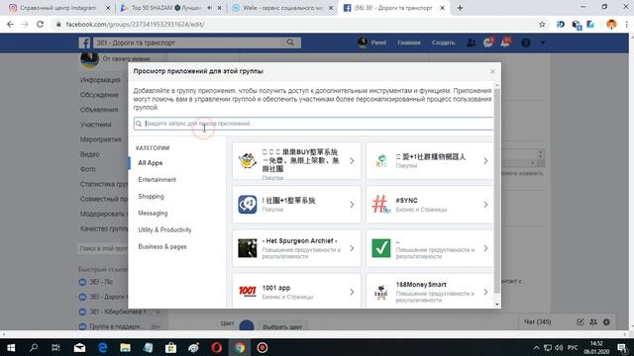Open Opera from the taskbar
The image size is (634, 356).
216,347
